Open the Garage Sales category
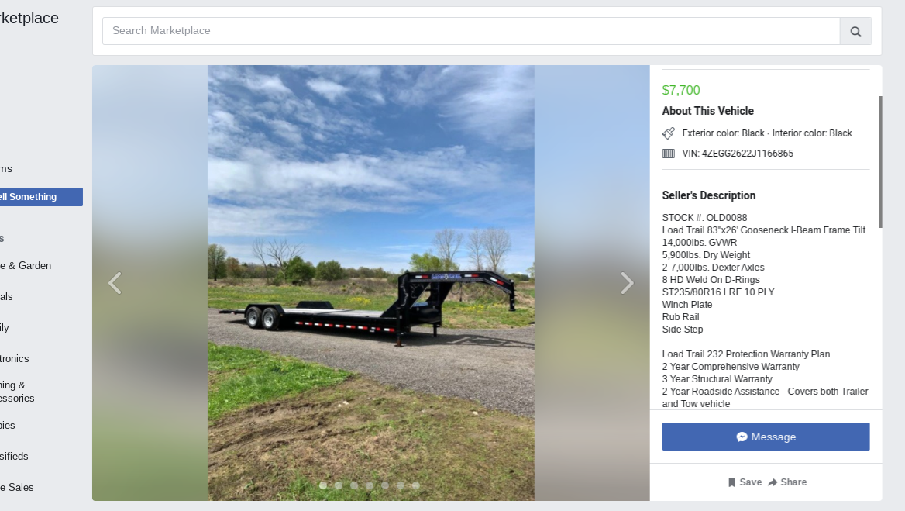The image size is (905, 511). [17, 487]
